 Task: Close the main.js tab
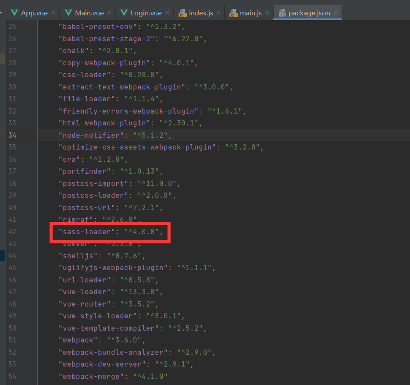click(267, 13)
